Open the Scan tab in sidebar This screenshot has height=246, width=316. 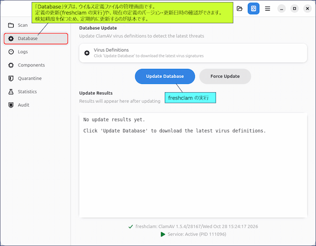pyautogui.click(x=36, y=25)
